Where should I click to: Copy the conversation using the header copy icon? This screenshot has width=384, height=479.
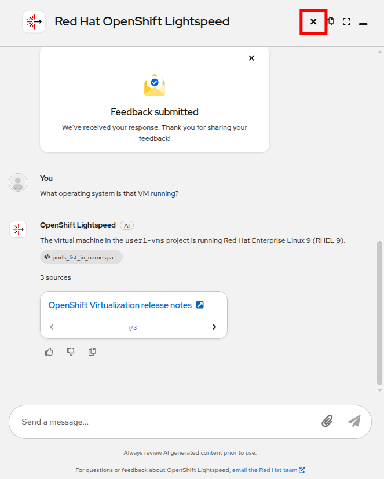(x=331, y=22)
